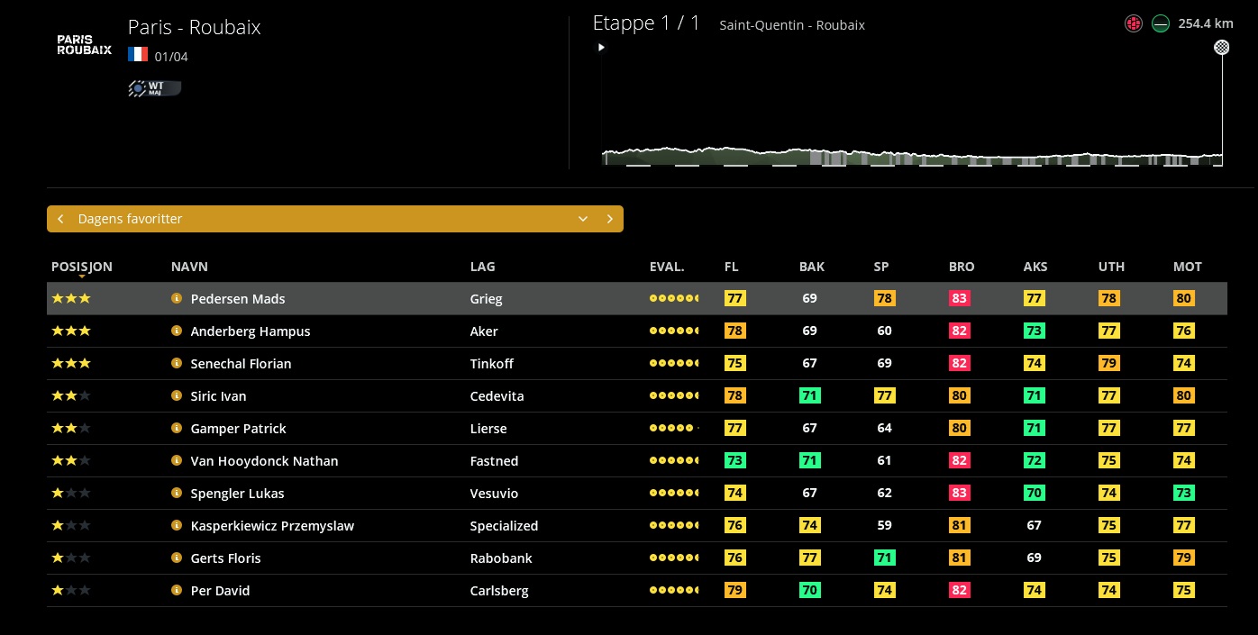Click the French flag icon

(x=138, y=55)
